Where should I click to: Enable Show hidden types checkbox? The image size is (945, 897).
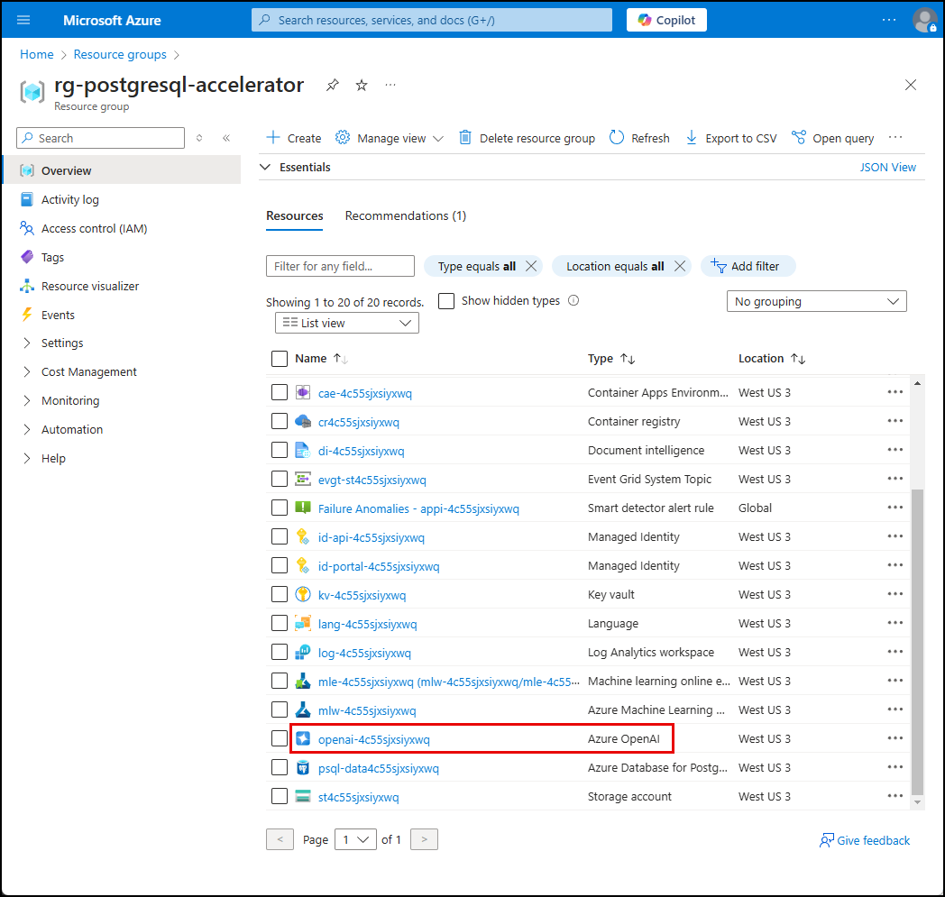pyautogui.click(x=446, y=301)
